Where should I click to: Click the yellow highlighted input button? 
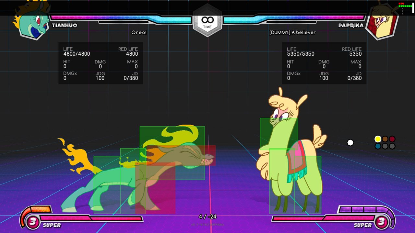(378, 139)
